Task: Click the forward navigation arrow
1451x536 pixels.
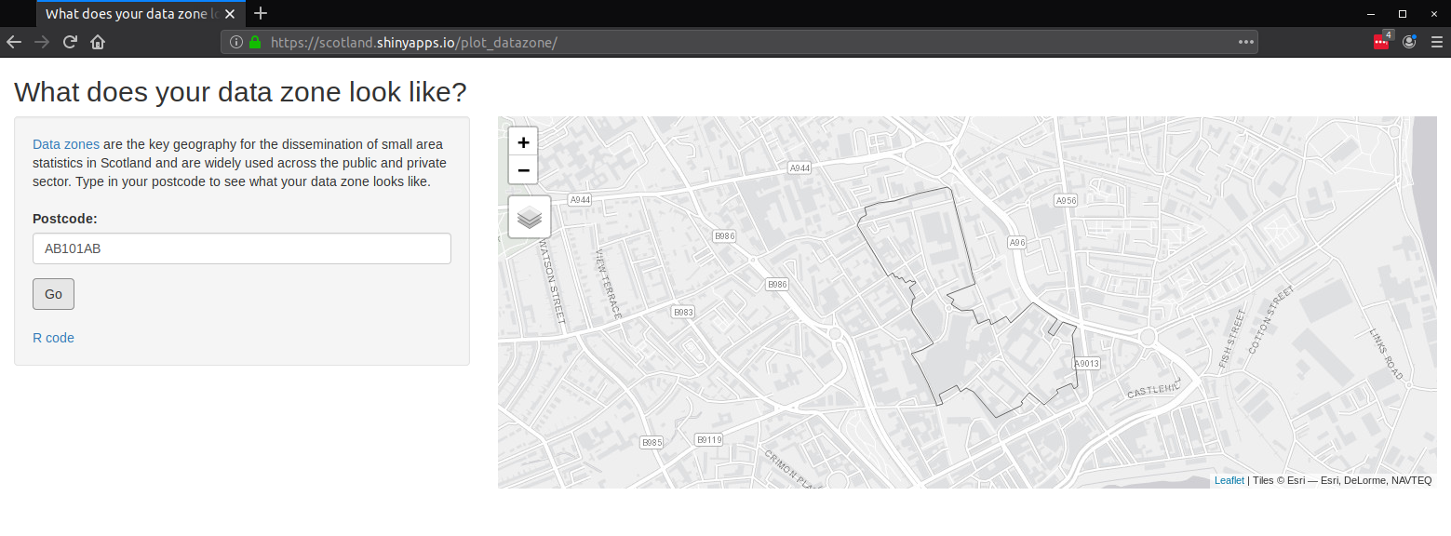Action: click(42, 42)
